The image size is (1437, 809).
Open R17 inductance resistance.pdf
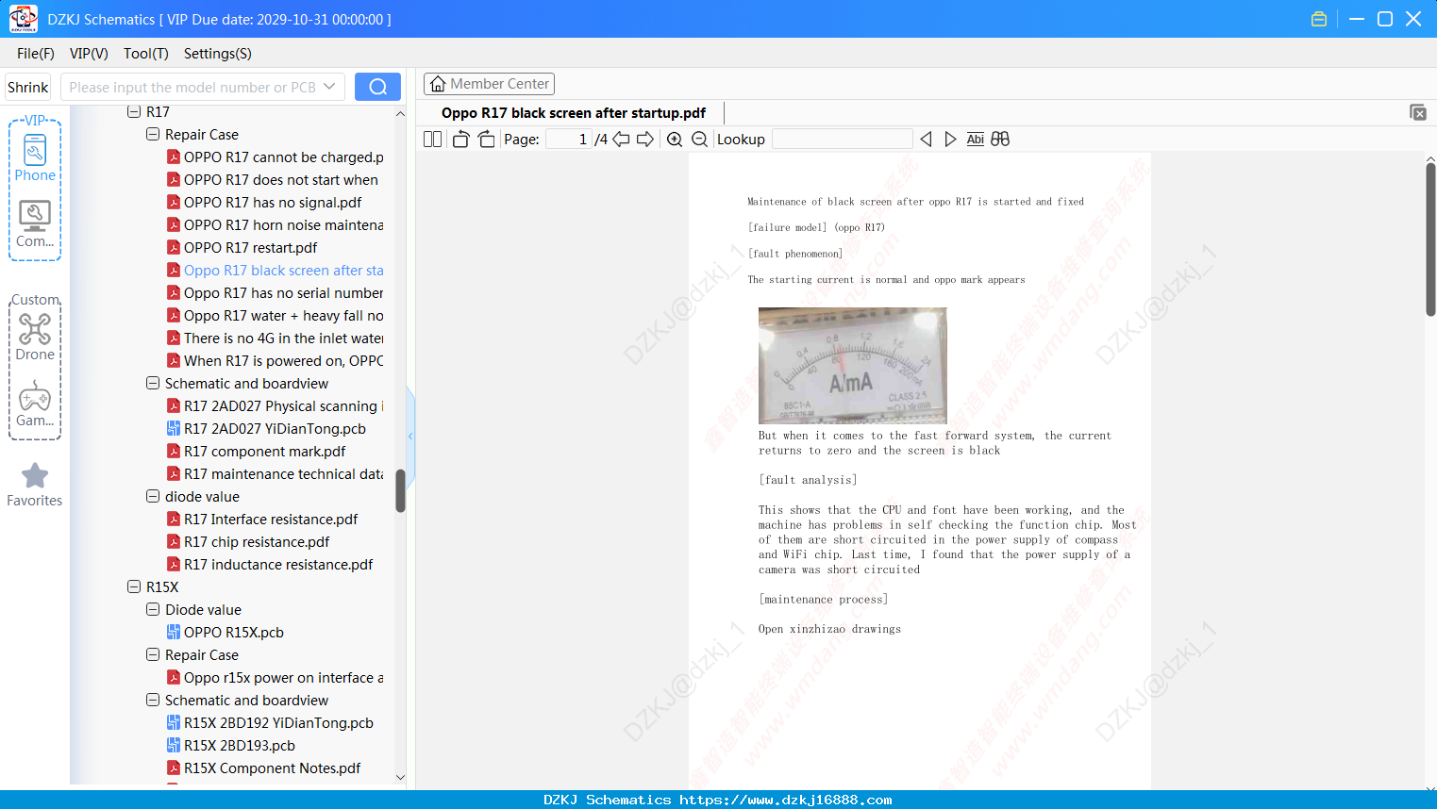(270, 565)
